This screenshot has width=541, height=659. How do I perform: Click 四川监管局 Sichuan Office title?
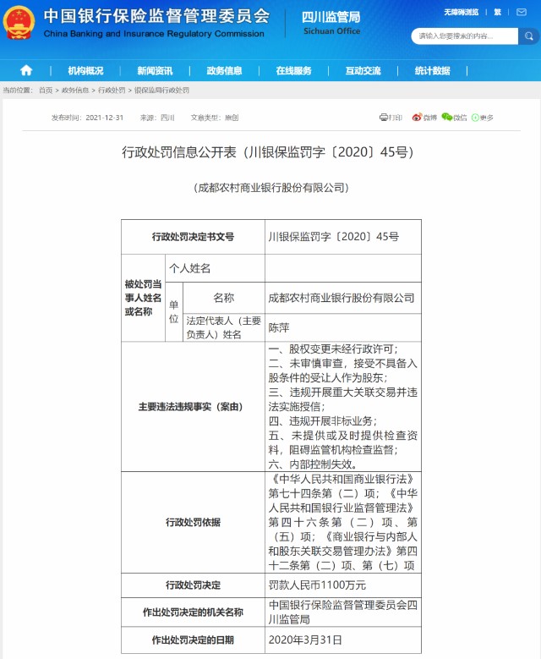point(331,23)
